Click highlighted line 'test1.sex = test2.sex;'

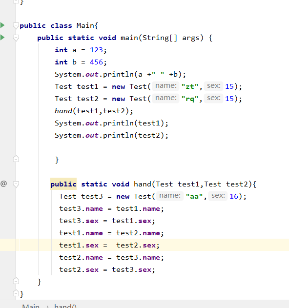tap(109, 245)
